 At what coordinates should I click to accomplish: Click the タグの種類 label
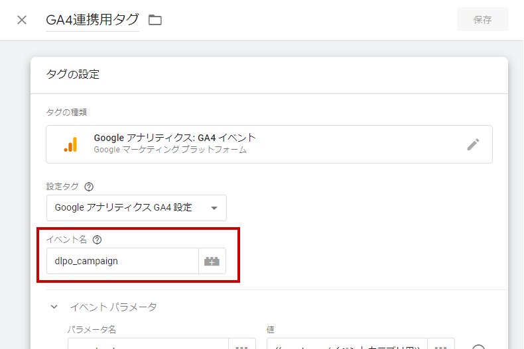(66, 113)
